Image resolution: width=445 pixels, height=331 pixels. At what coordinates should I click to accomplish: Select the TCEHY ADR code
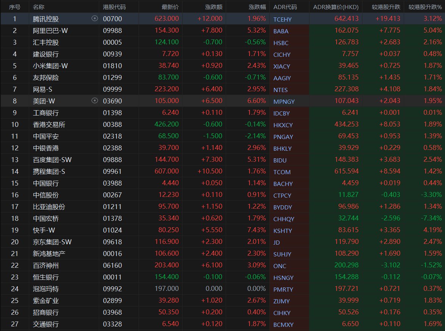(283, 19)
